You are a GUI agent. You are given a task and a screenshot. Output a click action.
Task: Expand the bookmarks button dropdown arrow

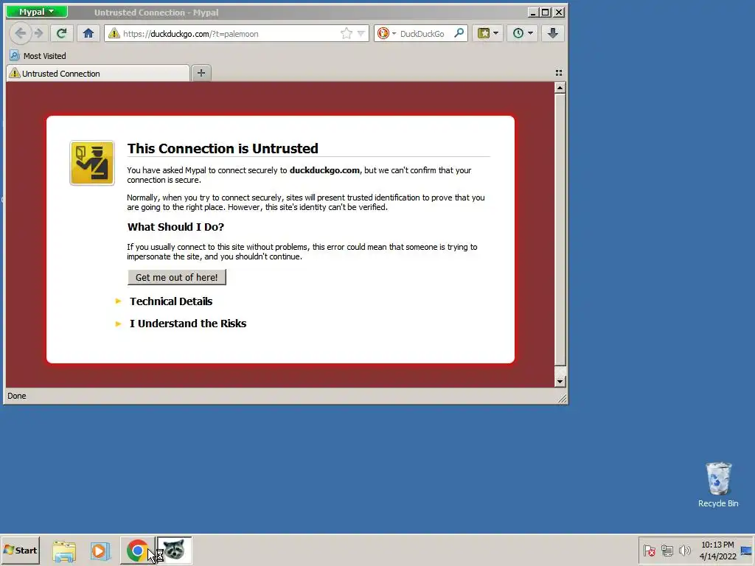tap(496, 33)
